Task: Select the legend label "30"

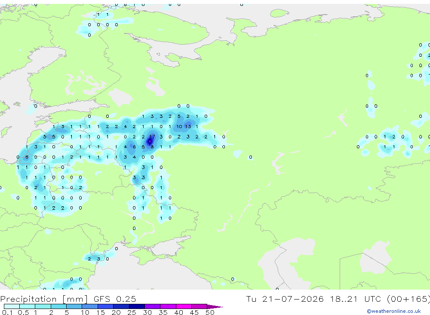Action: (x=147, y=312)
